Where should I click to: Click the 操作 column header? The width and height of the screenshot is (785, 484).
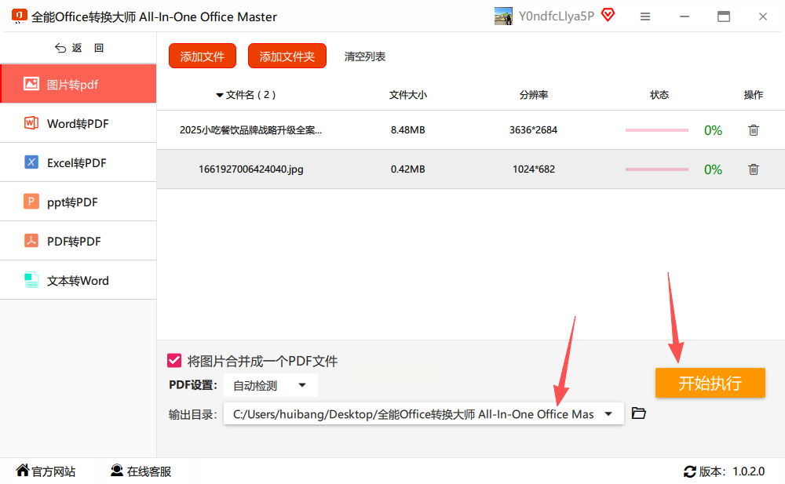[x=754, y=95]
